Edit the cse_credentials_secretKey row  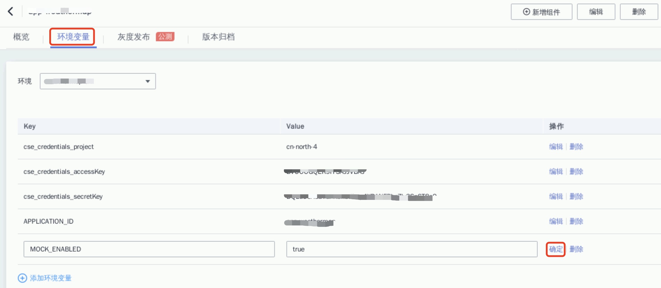[556, 197]
